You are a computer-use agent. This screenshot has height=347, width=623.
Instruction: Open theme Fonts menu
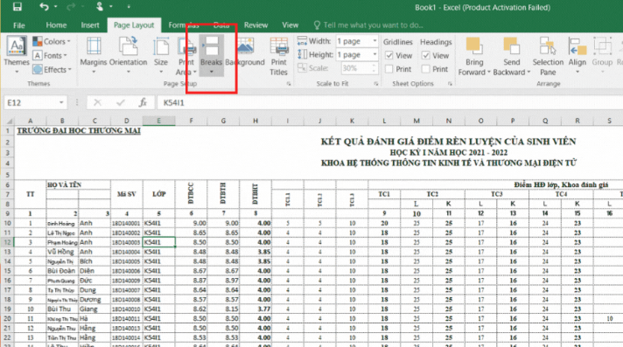50,55
